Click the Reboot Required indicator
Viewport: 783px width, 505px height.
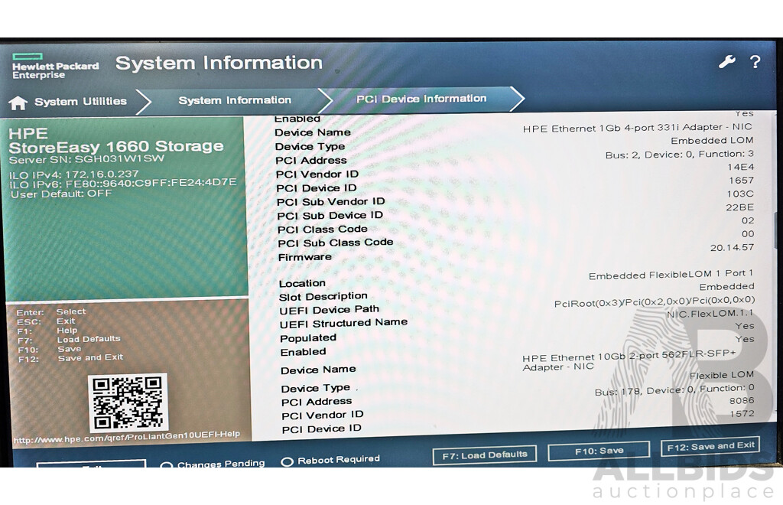(x=330, y=460)
